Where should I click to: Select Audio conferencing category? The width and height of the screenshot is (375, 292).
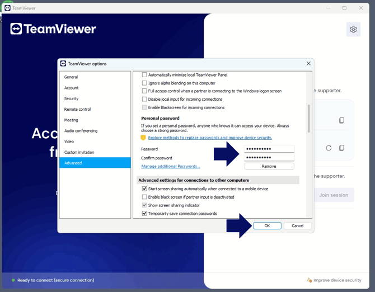(x=95, y=131)
